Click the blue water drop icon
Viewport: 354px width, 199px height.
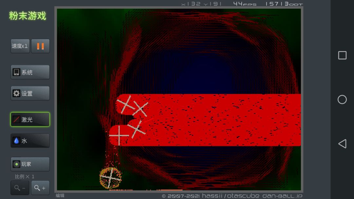tap(16, 141)
